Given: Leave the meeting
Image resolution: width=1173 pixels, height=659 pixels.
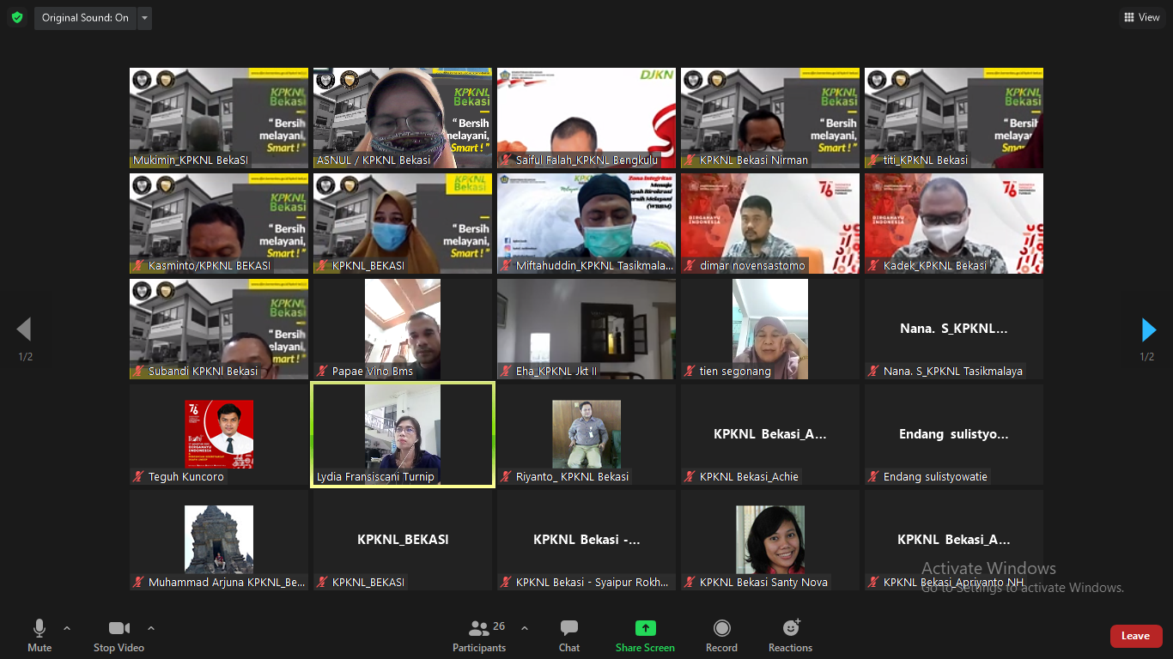Looking at the screenshot, I should pos(1135,636).
